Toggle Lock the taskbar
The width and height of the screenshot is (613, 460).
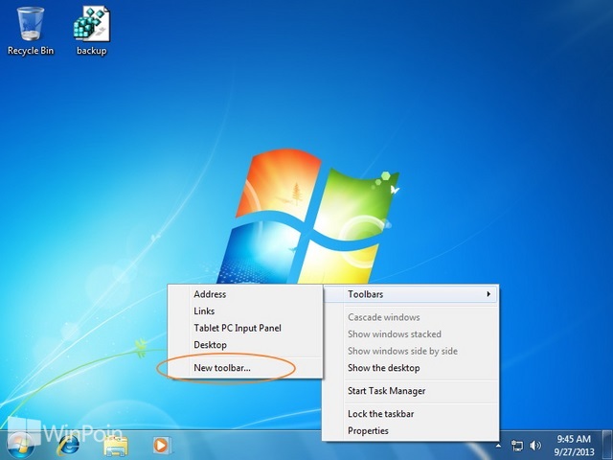tap(411, 414)
